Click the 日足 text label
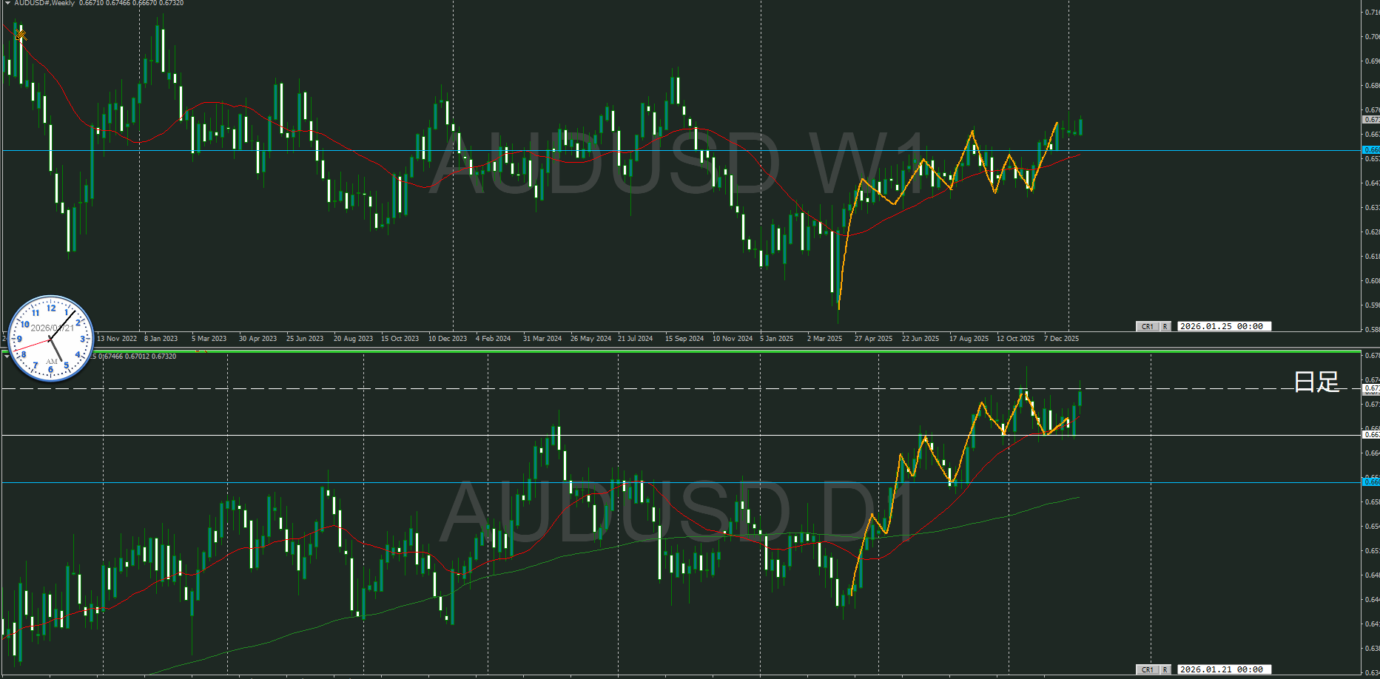1380x679 pixels. pyautogui.click(x=1316, y=382)
